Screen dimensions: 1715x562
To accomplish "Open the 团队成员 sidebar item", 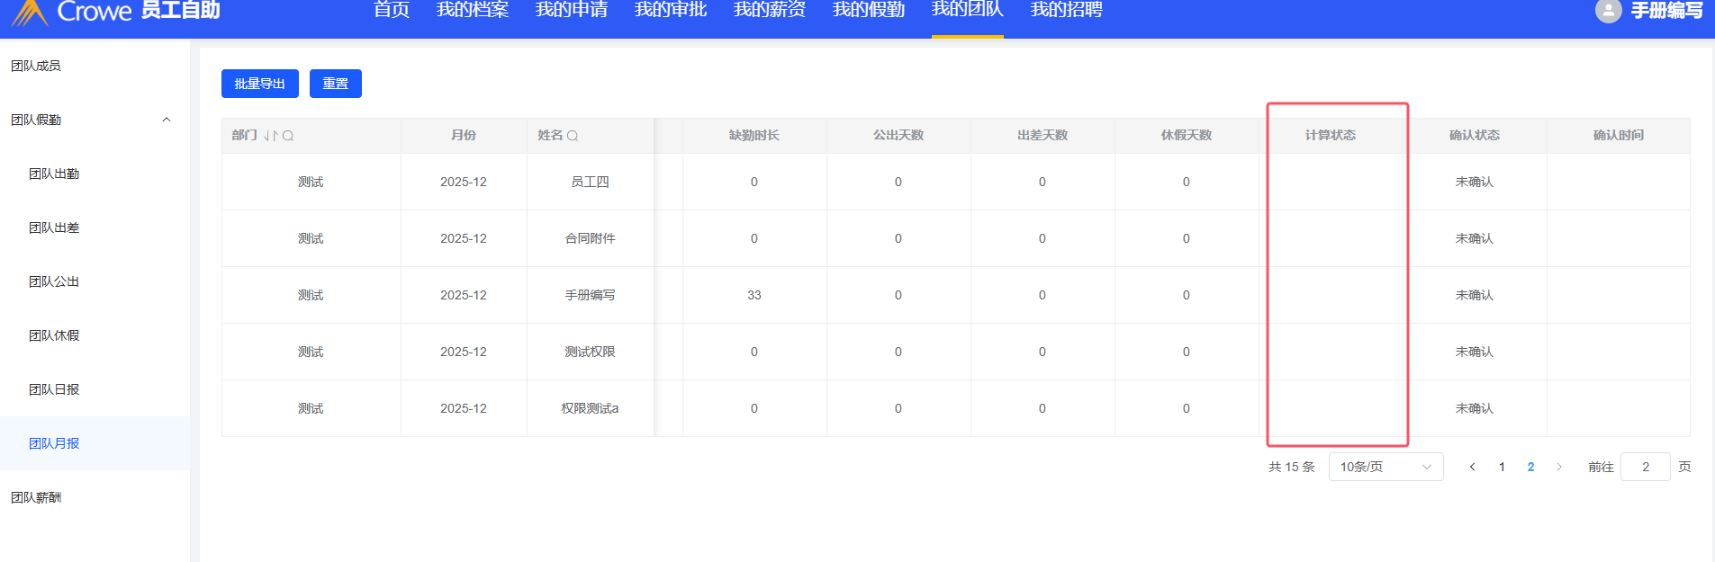I will point(36,66).
